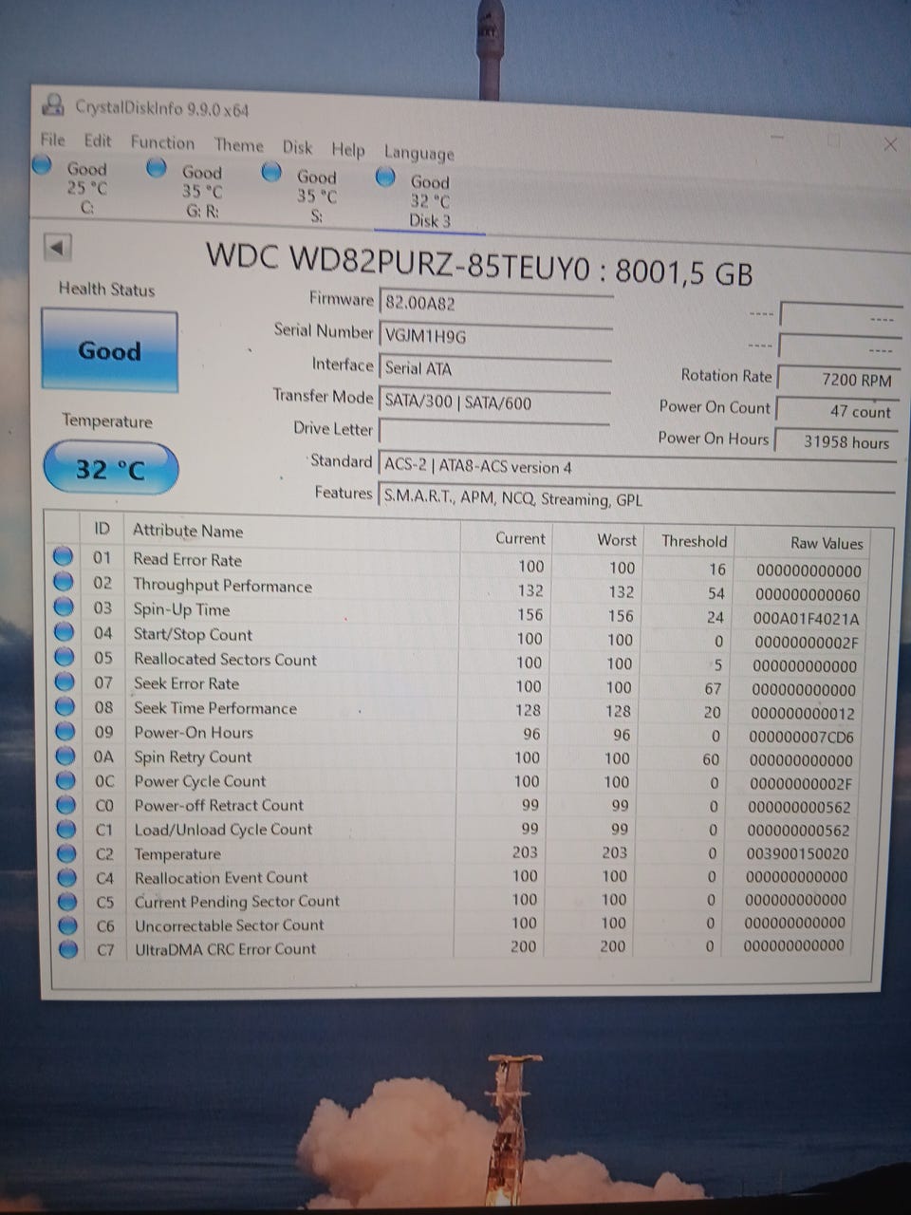This screenshot has height=1215, width=911.
Task: Click status icon for Seek Time Performance
Action: tap(65, 706)
